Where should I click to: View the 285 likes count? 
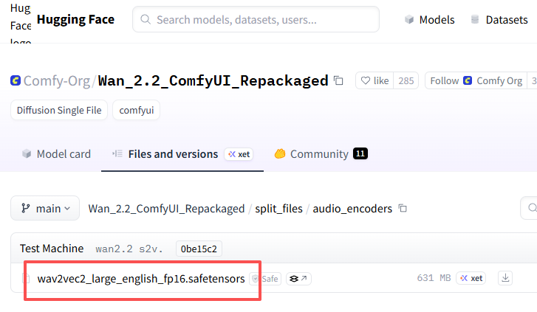[x=406, y=80]
